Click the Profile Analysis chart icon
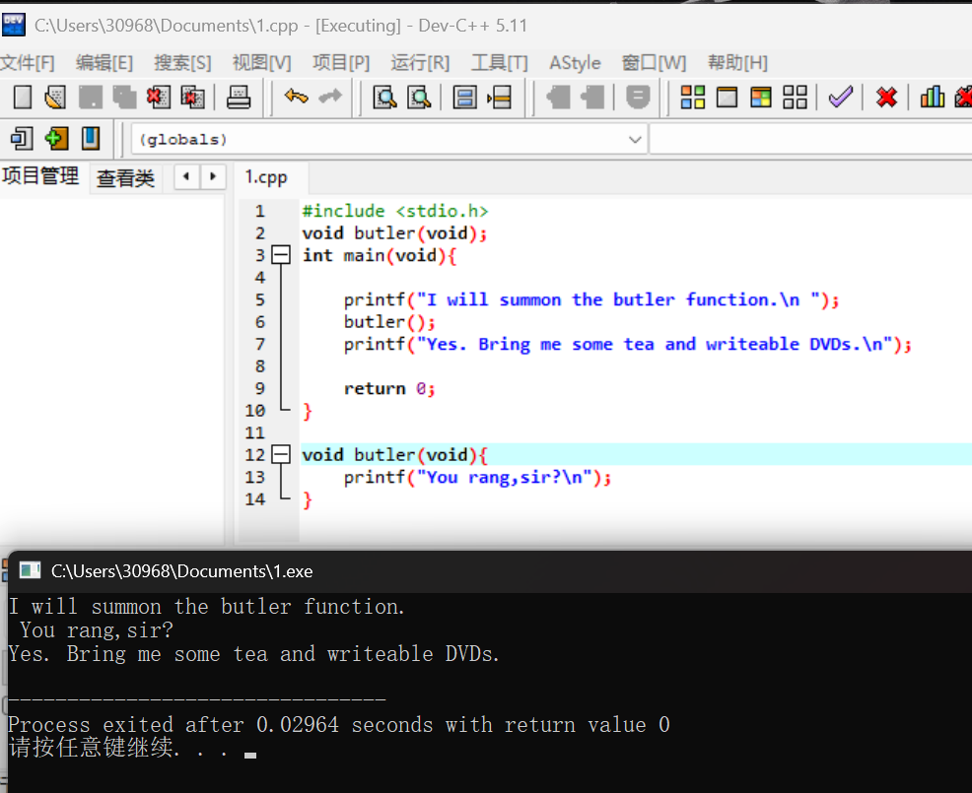The image size is (972, 793). click(x=933, y=98)
